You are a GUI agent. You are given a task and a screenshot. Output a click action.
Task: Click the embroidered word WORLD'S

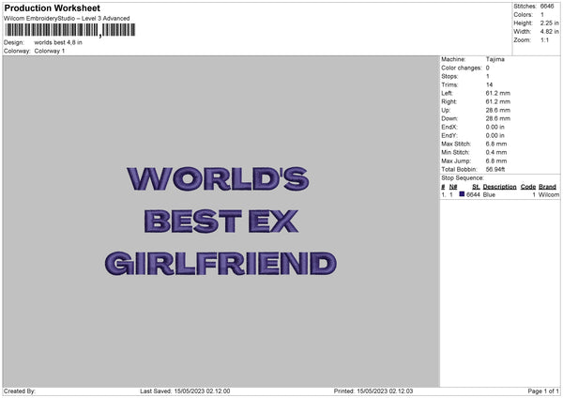(x=217, y=177)
